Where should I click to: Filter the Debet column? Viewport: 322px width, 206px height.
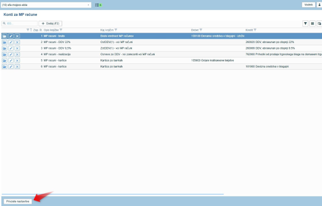click(201, 30)
